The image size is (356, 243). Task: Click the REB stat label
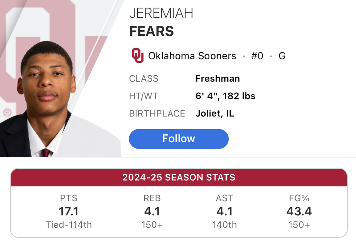coord(152,198)
